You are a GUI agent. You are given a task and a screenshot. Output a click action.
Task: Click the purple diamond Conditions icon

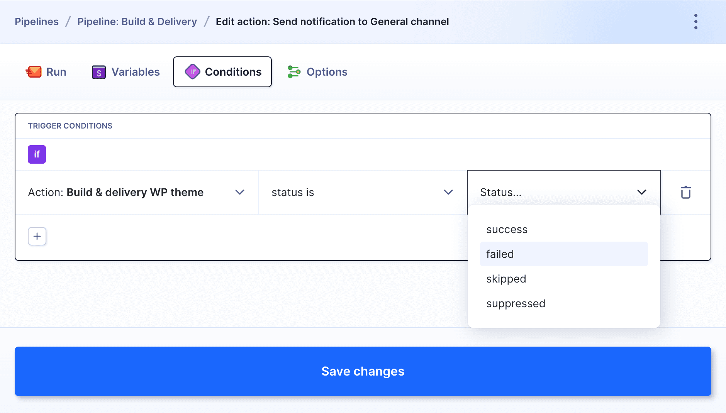[x=192, y=72]
